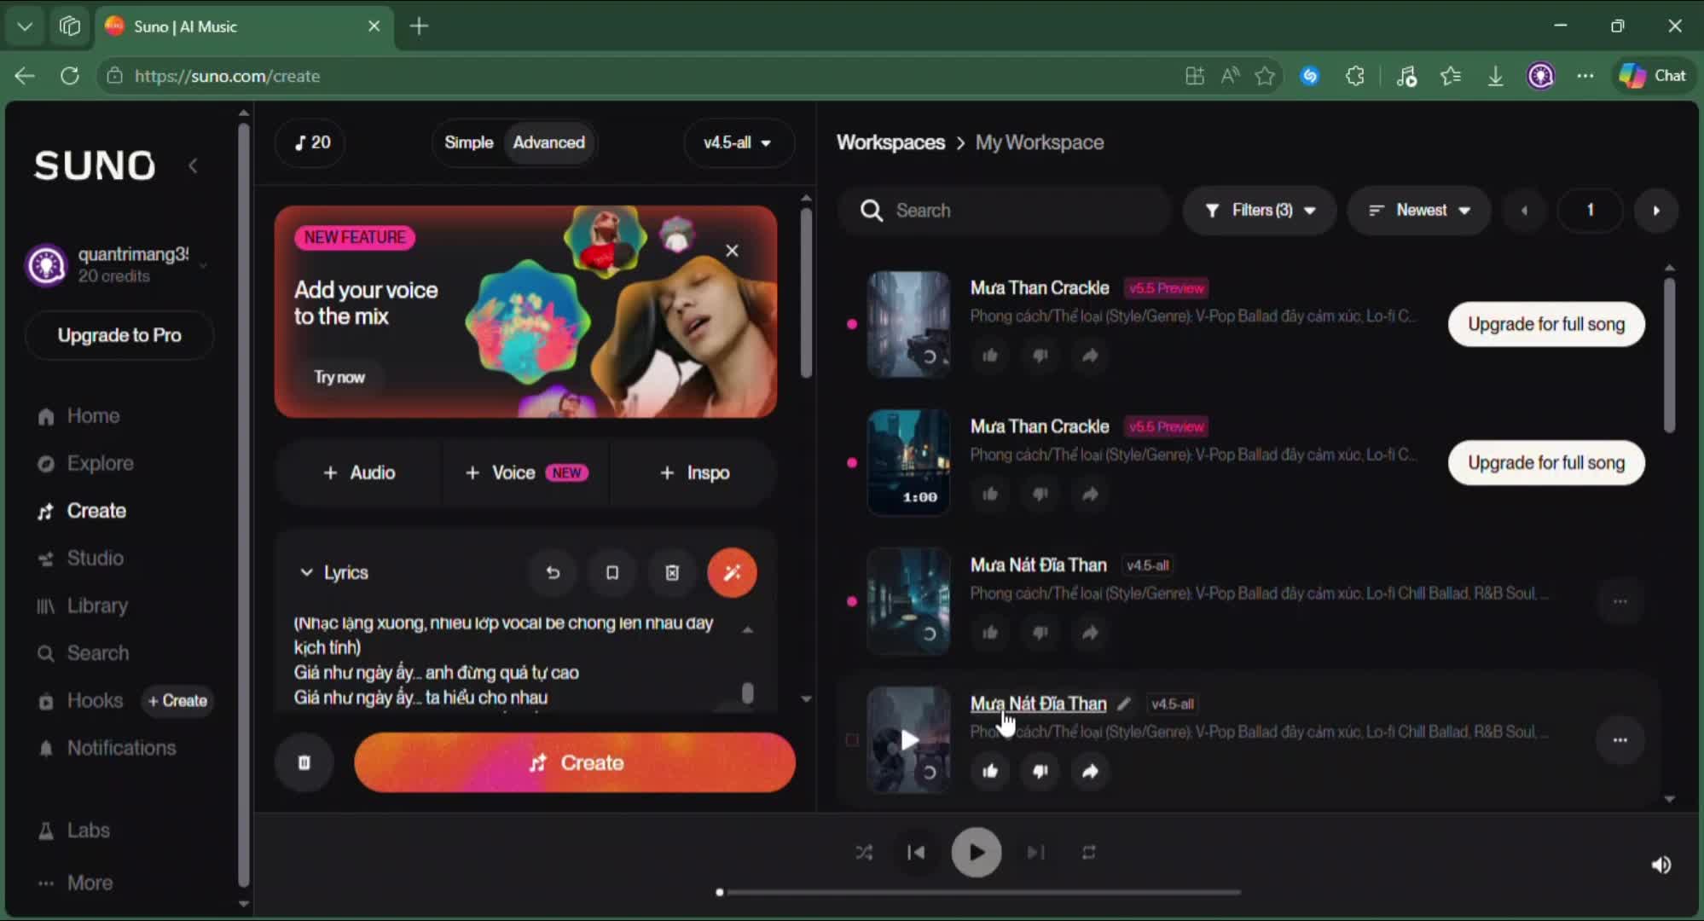This screenshot has height=921, width=1704.
Task: Dislike the 1:00 Mưa Than Crackle song
Action: pos(1040,495)
